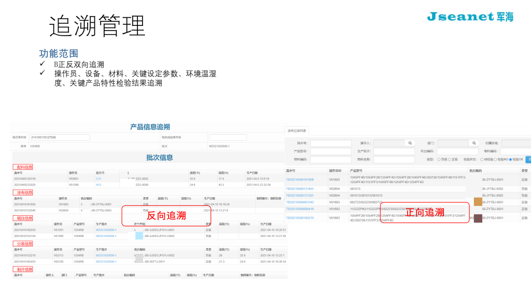The width and height of the screenshot is (531, 298).
Task: Click the orange color block in table
Action: tap(478, 202)
